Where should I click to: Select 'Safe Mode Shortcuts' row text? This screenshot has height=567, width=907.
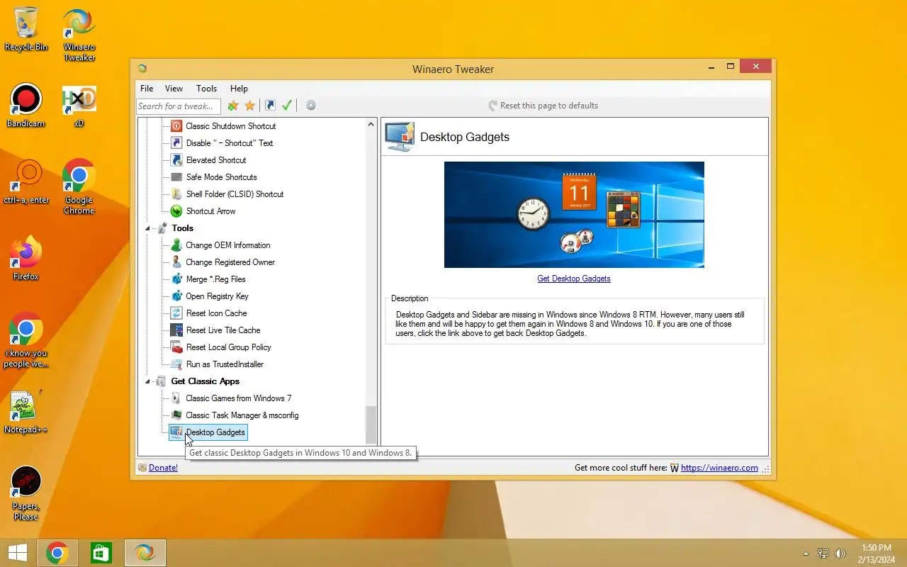pos(221,177)
